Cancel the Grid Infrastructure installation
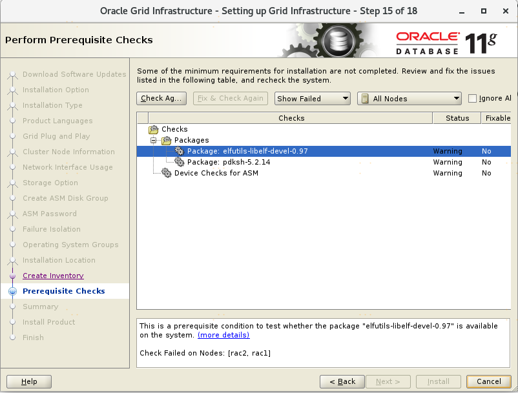This screenshot has width=518, height=393. pos(488,381)
